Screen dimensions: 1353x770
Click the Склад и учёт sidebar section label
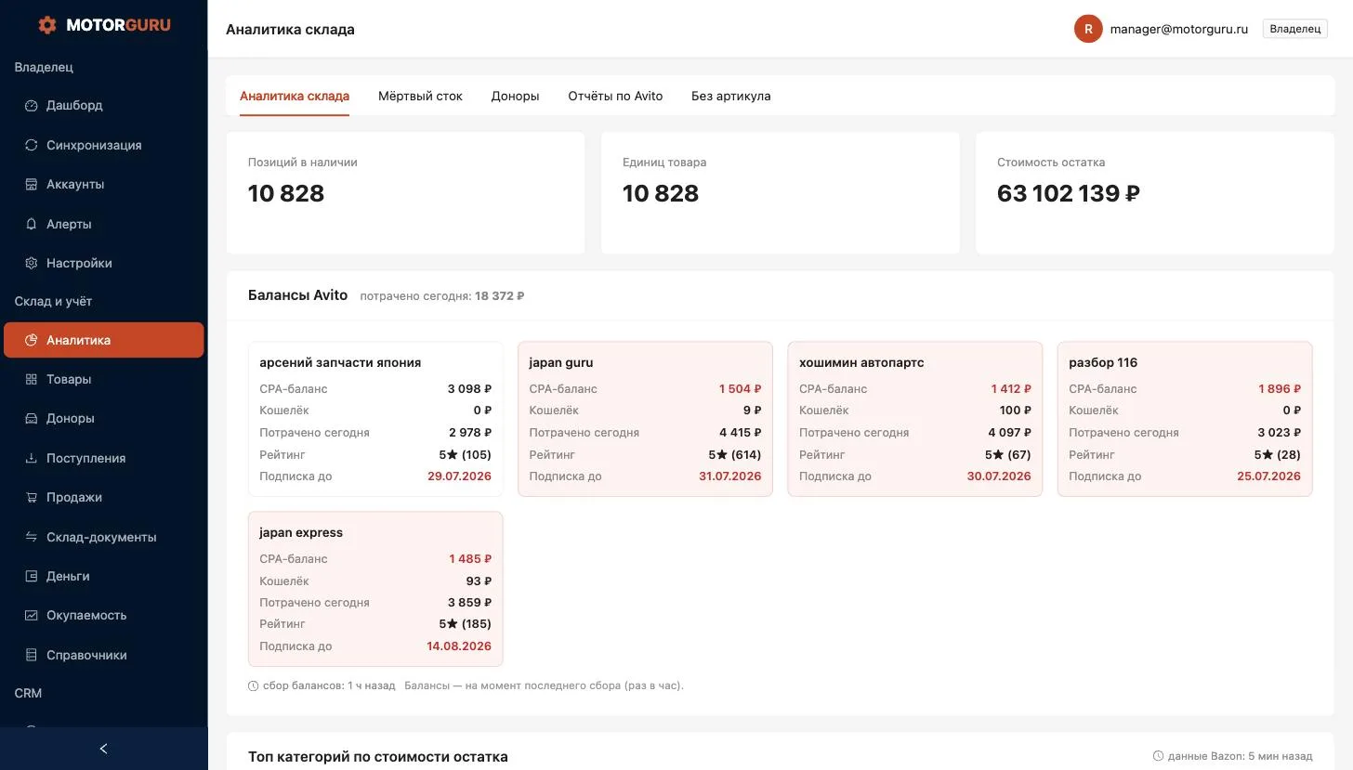[x=53, y=301]
